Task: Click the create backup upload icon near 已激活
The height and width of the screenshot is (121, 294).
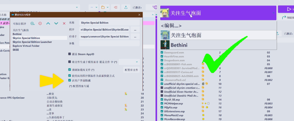Action: point(126,7)
